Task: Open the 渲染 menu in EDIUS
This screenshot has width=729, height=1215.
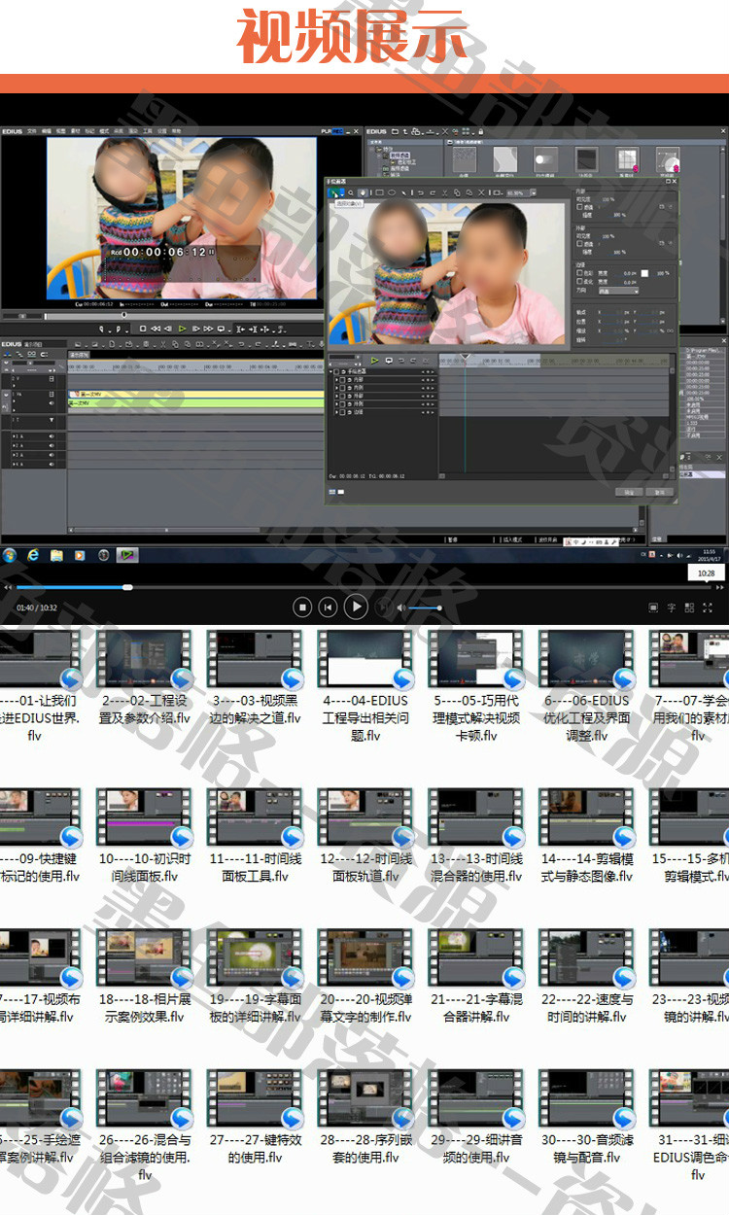Action: coord(133,131)
